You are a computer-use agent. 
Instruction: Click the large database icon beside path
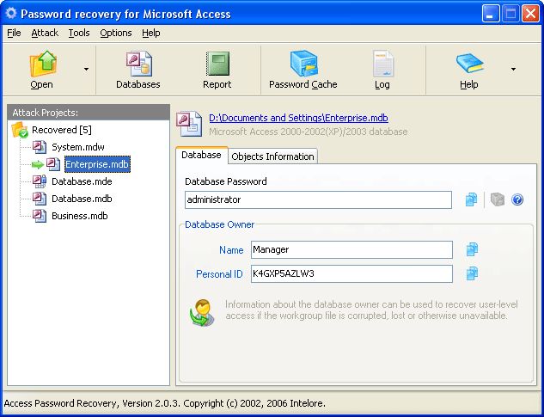[x=189, y=124]
